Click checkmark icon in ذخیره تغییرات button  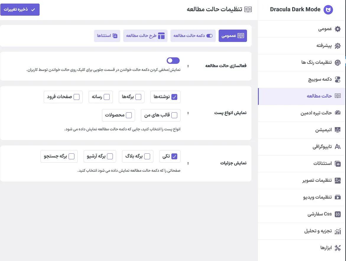[33, 10]
